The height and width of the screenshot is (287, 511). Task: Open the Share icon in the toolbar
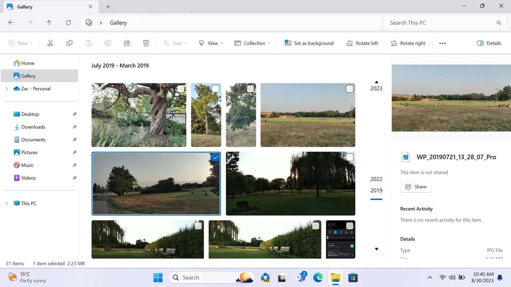tap(127, 43)
